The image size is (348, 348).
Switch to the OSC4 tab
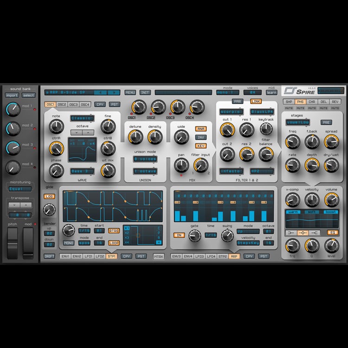pos(85,104)
